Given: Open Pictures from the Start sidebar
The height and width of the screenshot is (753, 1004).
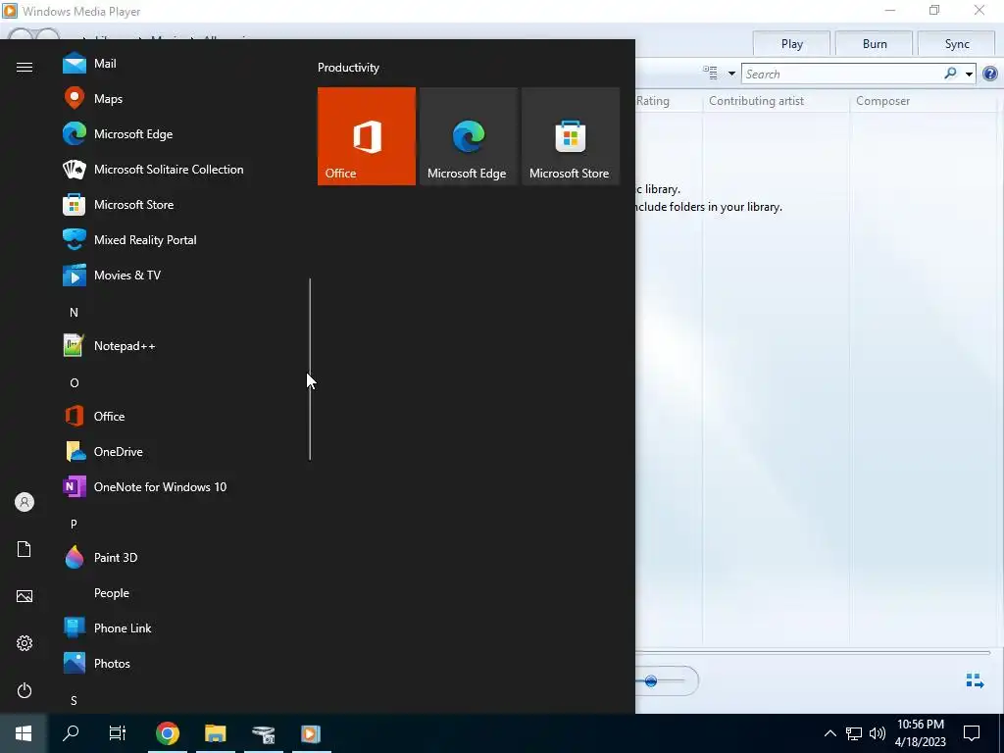Looking at the screenshot, I should coord(25,596).
